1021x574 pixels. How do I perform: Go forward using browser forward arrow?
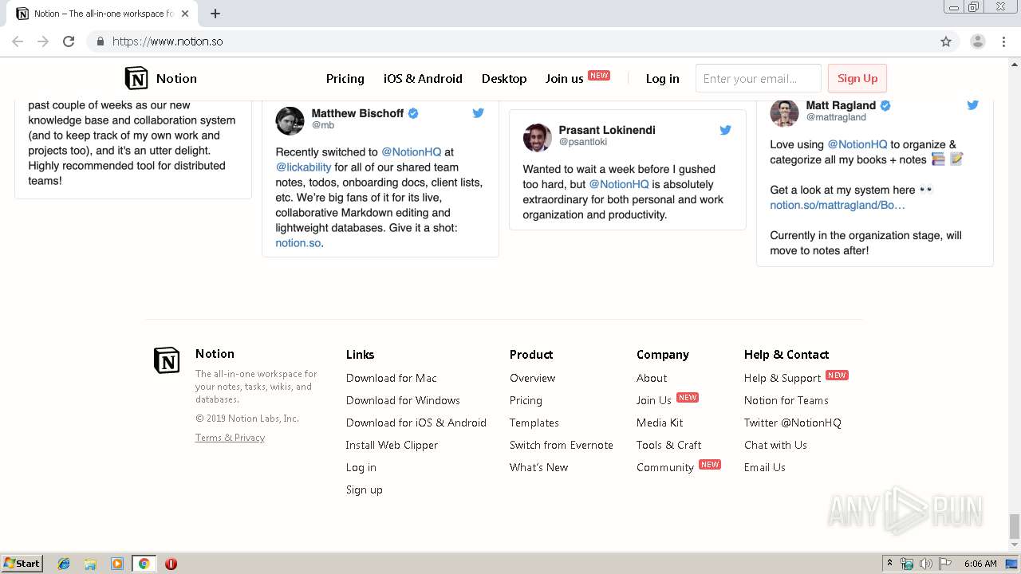43,41
